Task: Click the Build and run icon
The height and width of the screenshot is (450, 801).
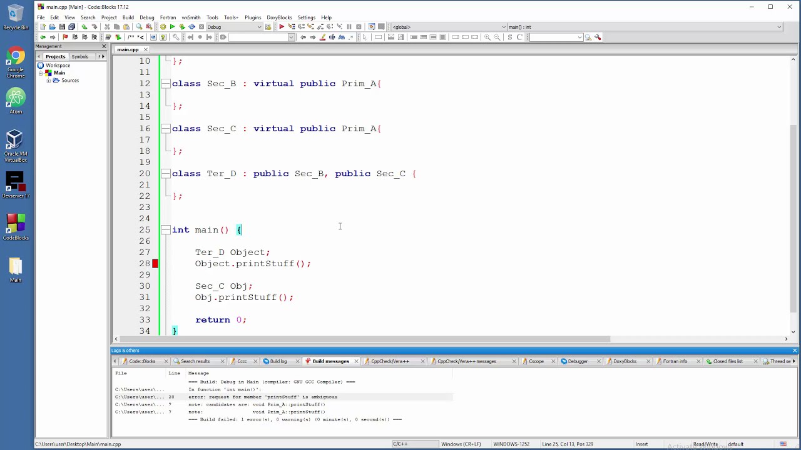Action: click(x=182, y=27)
